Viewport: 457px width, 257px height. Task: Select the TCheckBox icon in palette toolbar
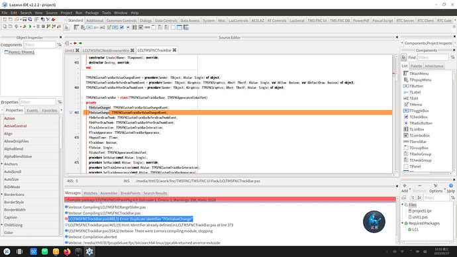pyautogui.click(x=122, y=27)
